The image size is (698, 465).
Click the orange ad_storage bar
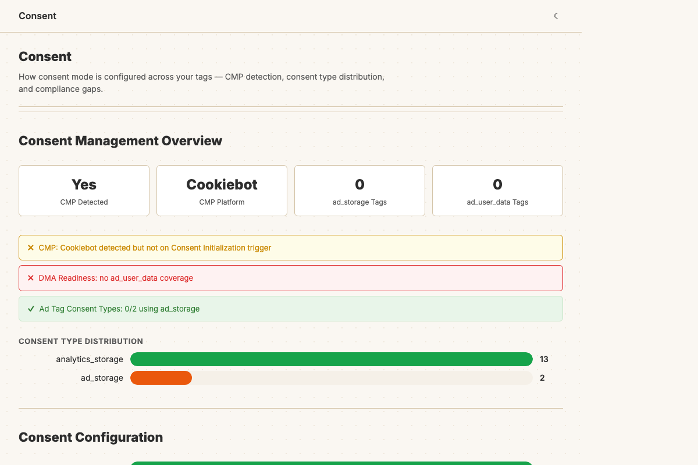161,378
